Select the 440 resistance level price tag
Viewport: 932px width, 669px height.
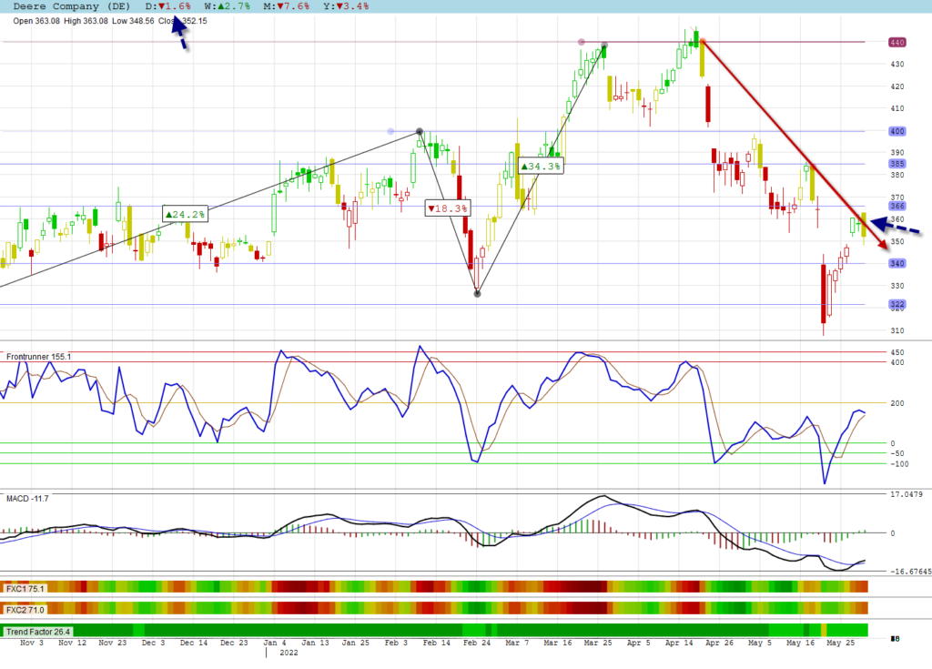897,42
